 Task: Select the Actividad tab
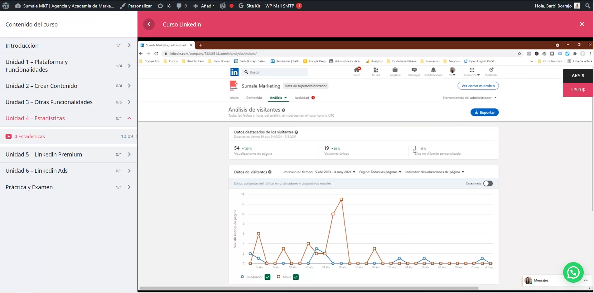305,98
